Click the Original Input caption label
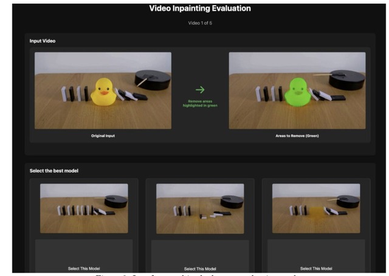The width and height of the screenshot is (389, 276). coord(103,136)
